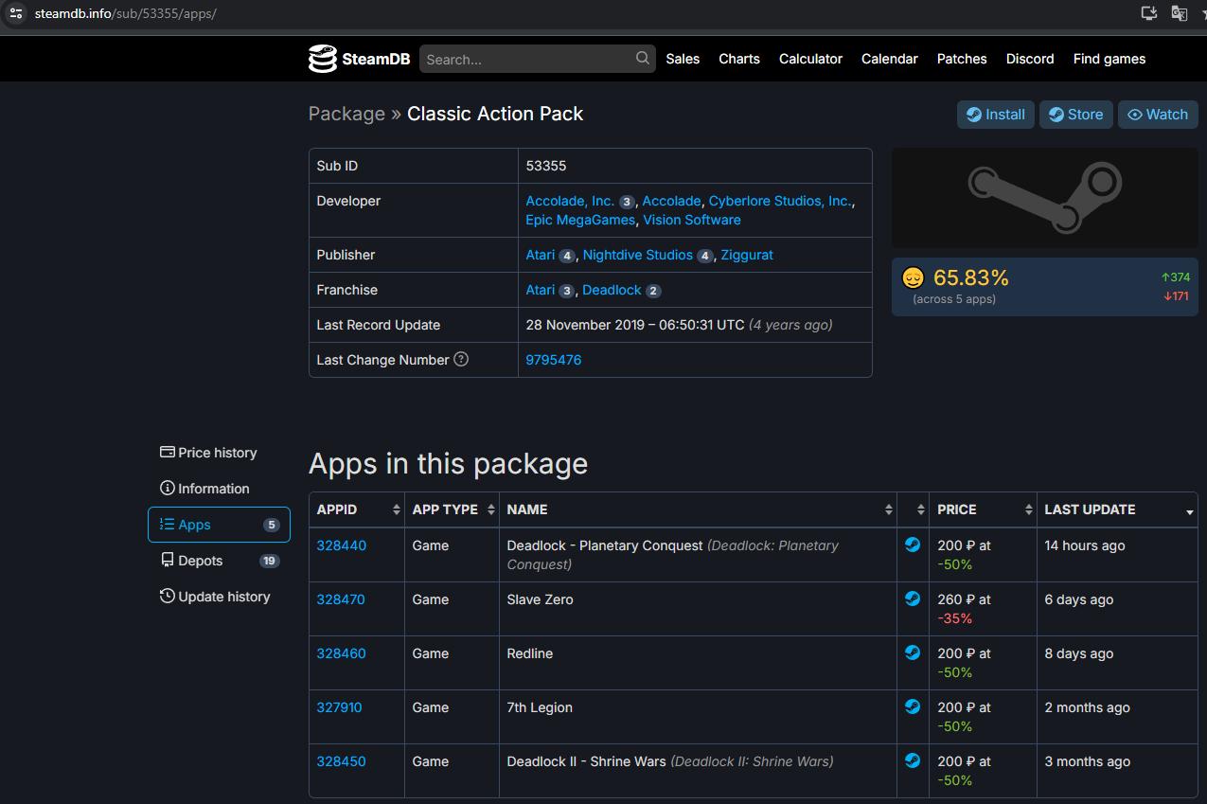Click the 65.83% rating score
This screenshot has height=804, width=1207.
pos(971,277)
